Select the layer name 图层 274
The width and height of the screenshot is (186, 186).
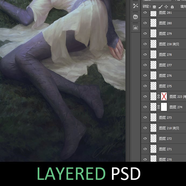pos(176,107)
